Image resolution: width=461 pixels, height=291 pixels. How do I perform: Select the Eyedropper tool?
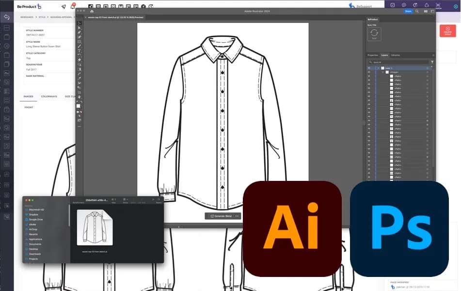pyautogui.click(x=79, y=78)
